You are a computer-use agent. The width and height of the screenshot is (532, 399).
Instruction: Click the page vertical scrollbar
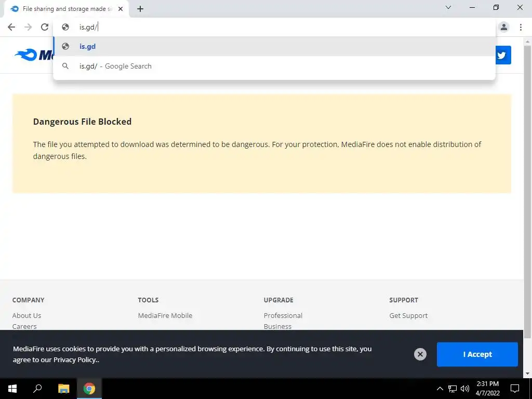528,192
